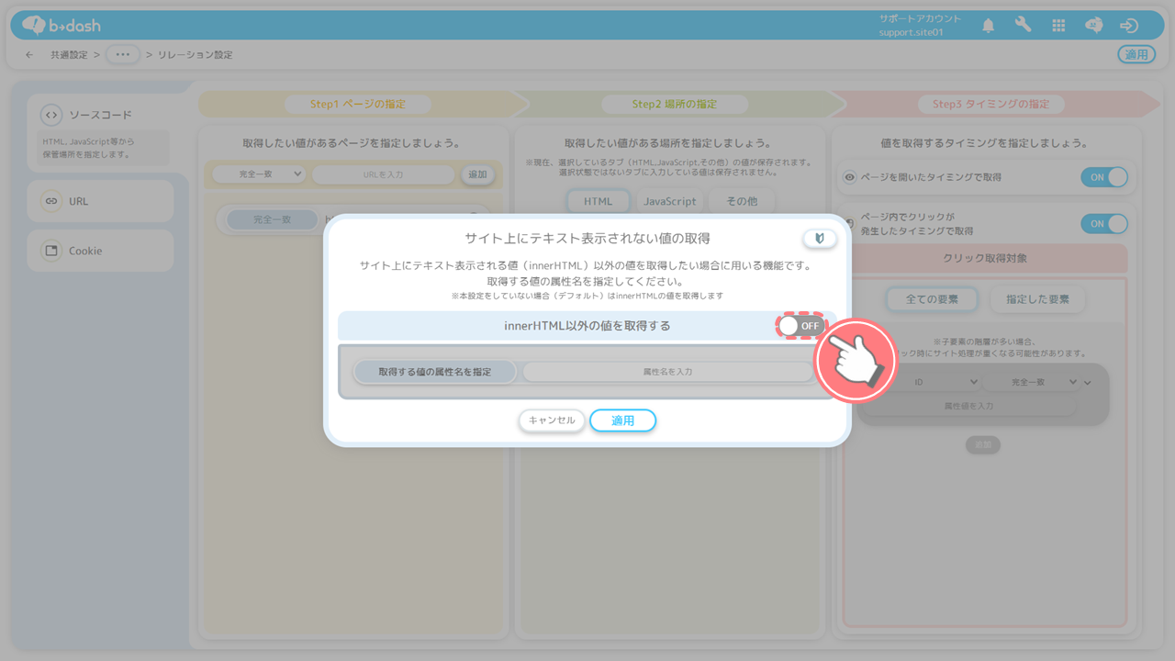The height and width of the screenshot is (661, 1175).
Task: Open the apps grid menu
Action: (1058, 26)
